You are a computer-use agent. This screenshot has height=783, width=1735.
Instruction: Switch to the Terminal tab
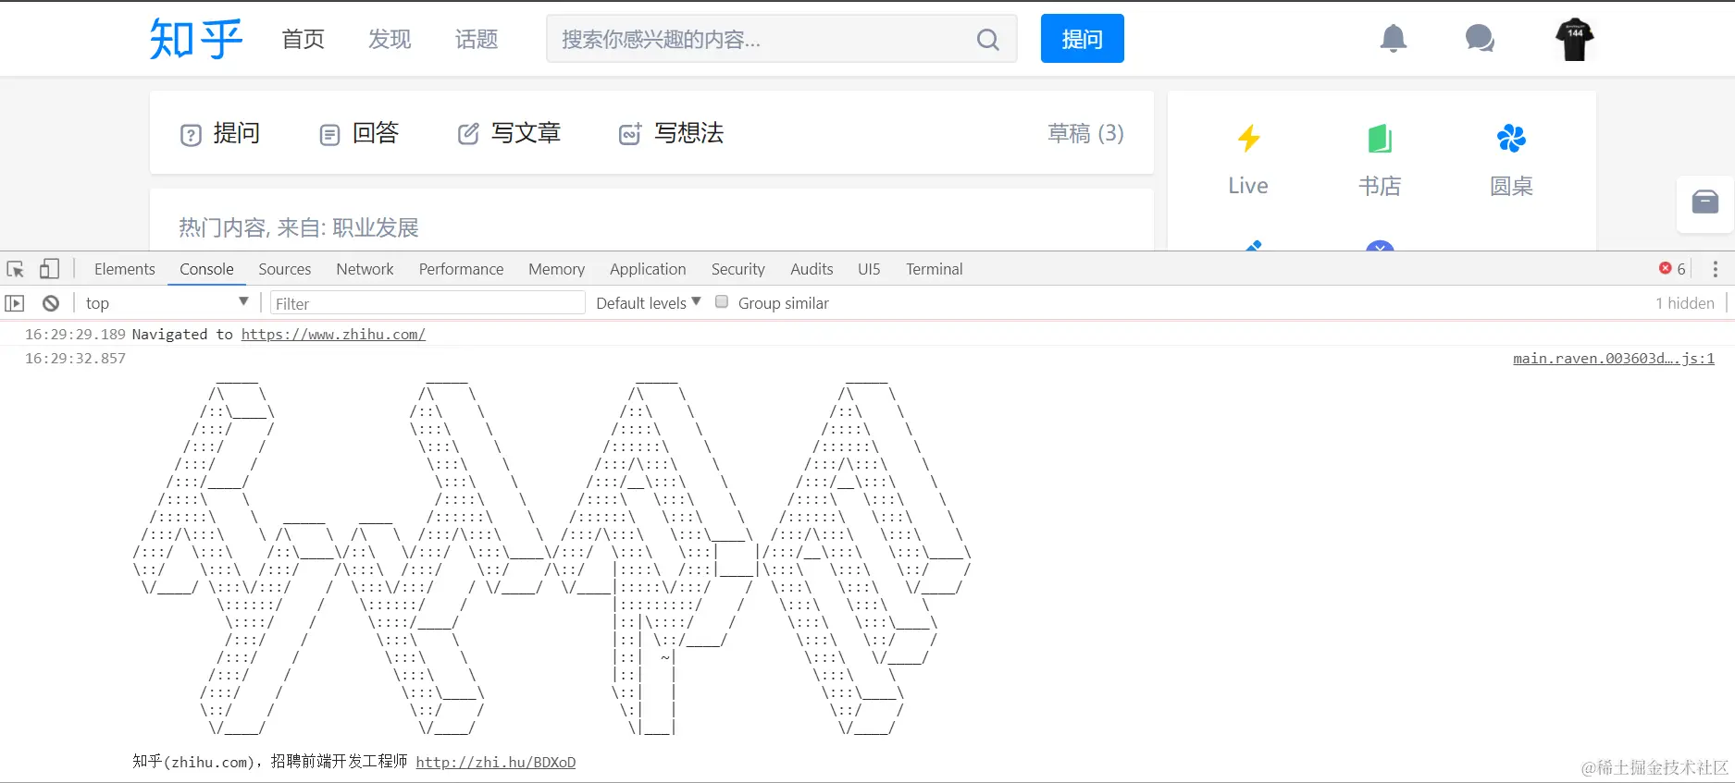[934, 269]
